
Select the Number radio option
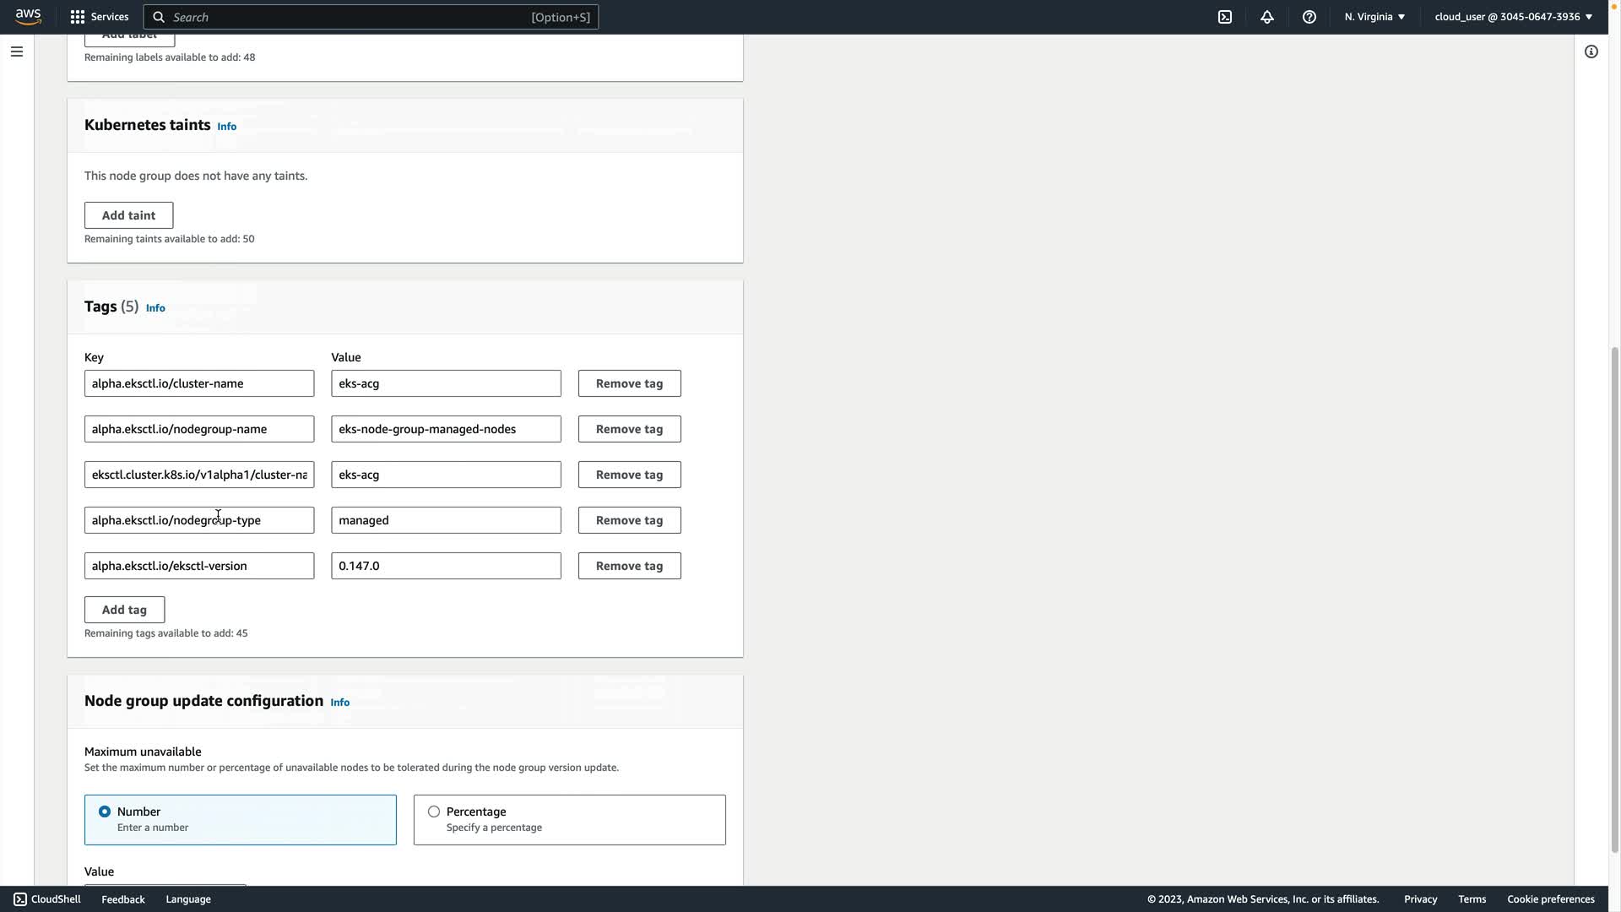[105, 812]
